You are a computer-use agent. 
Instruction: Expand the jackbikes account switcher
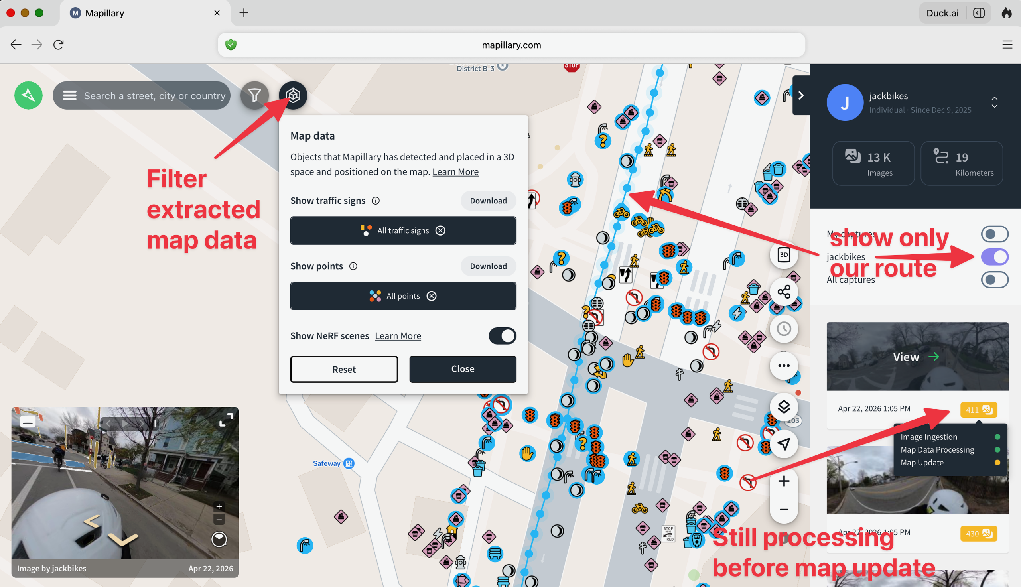994,102
